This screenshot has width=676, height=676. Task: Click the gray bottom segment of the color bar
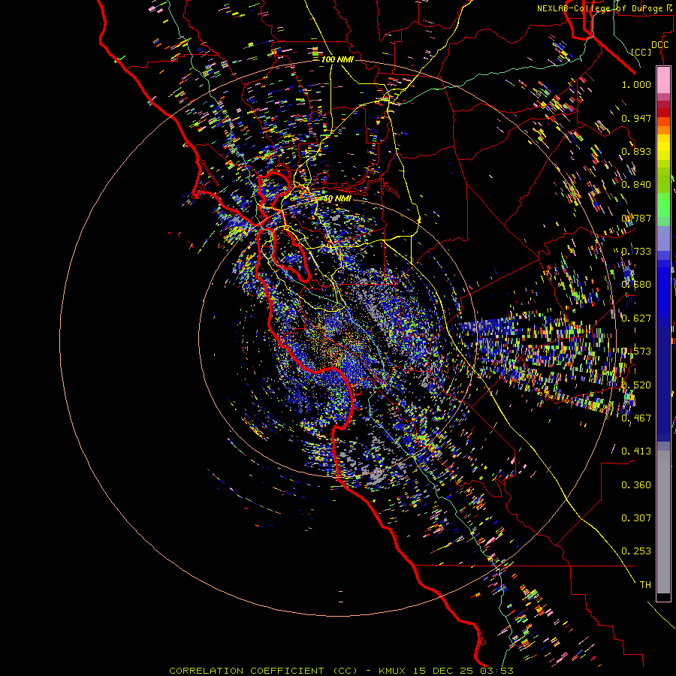click(663, 522)
